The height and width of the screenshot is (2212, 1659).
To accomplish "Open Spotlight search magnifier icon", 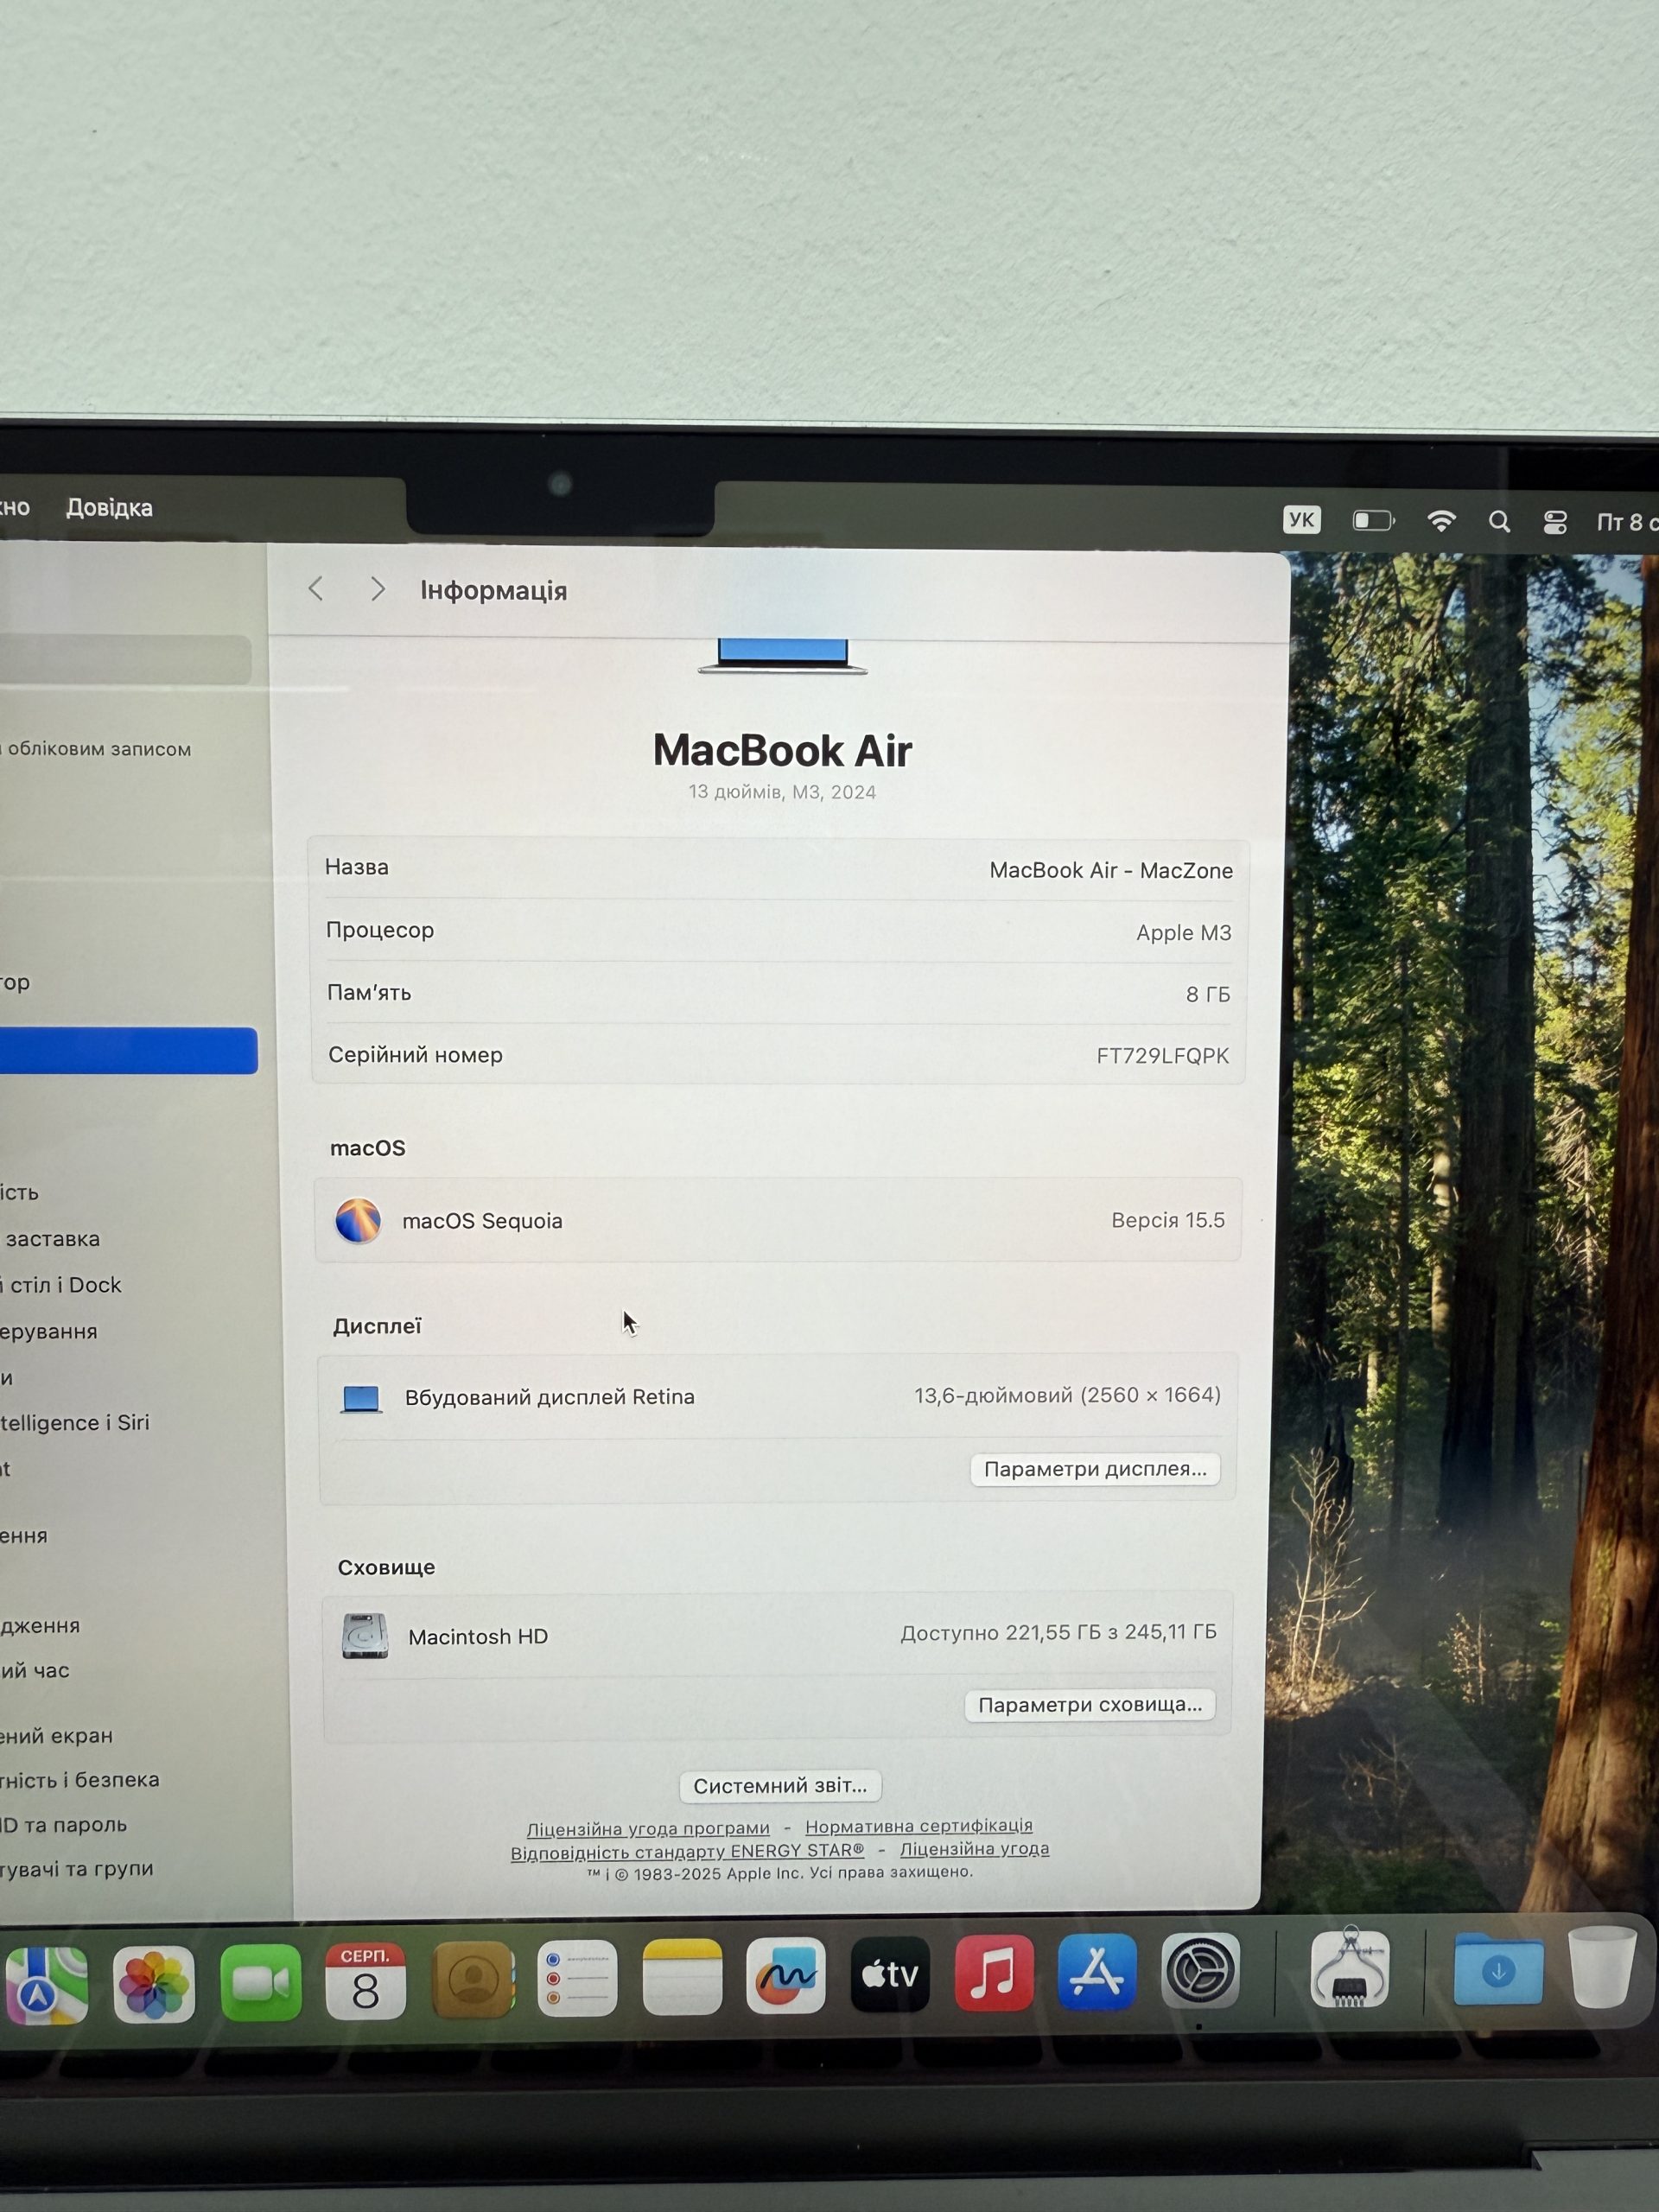I will click(x=1499, y=522).
